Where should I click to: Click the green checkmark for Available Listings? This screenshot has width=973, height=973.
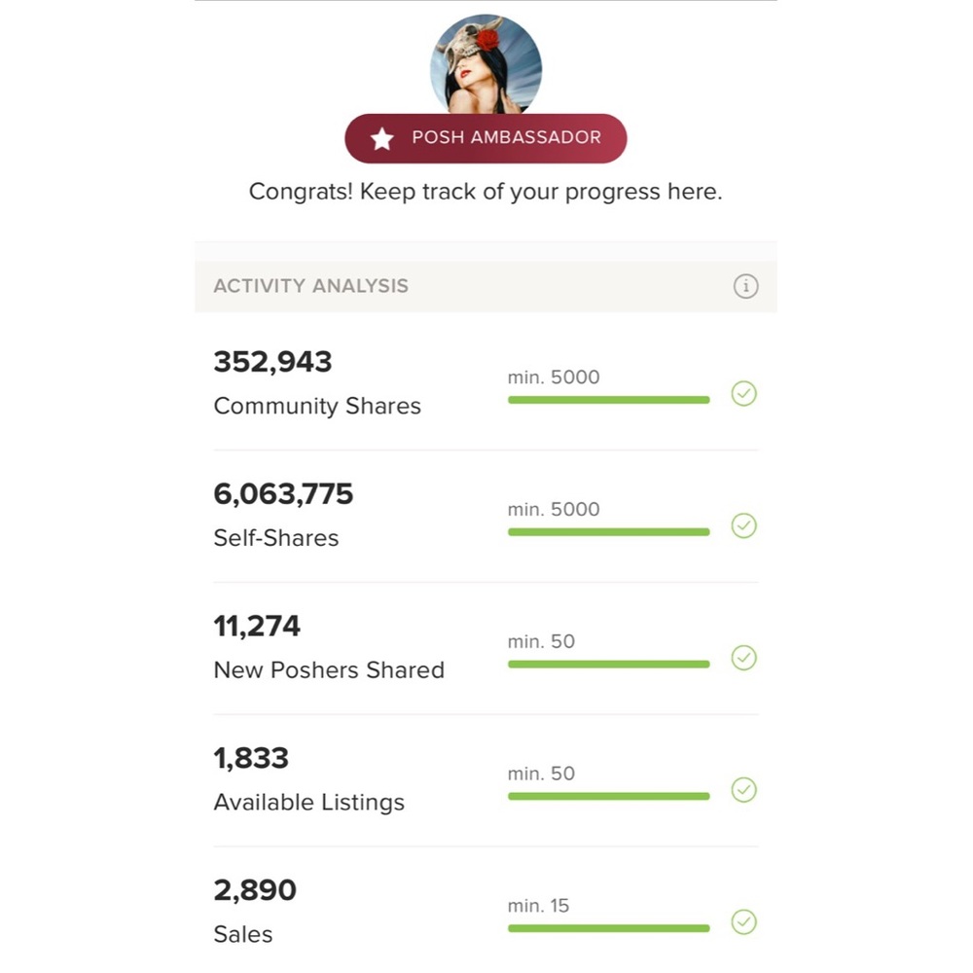click(744, 790)
